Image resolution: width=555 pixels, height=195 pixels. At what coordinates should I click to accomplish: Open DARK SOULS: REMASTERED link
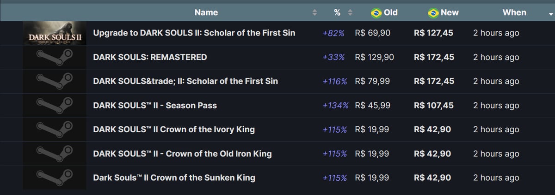pyautogui.click(x=150, y=57)
